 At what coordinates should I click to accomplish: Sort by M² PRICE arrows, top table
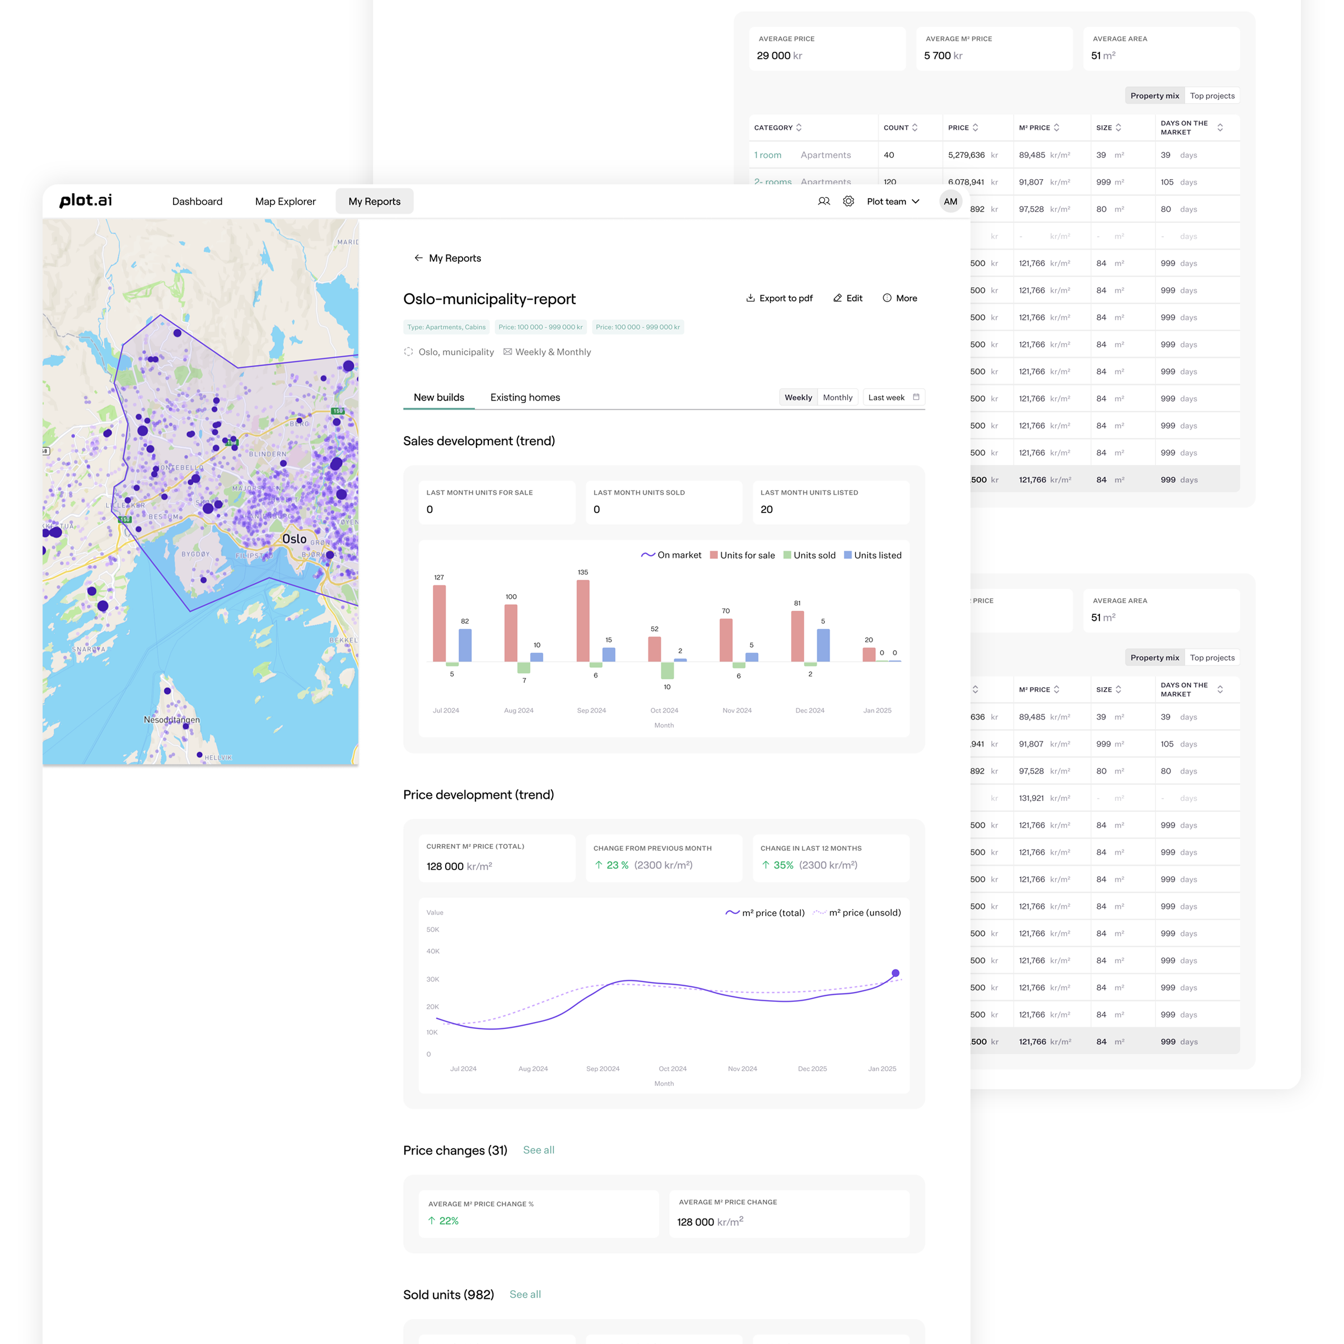tap(1057, 127)
